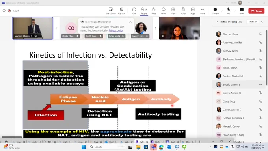Viewport: 268px width, 151px height.
Task: Open title bar more options ellipsis
Action: 227,3
